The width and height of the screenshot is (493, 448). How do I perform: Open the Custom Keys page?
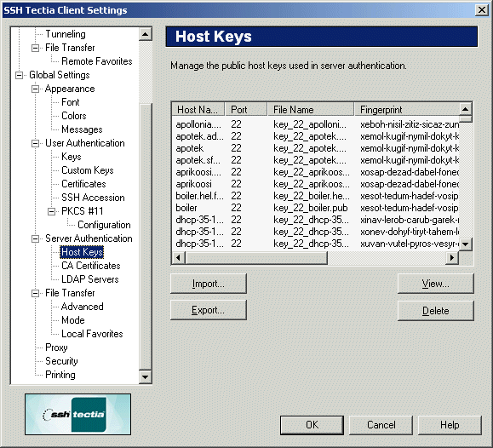coord(88,170)
